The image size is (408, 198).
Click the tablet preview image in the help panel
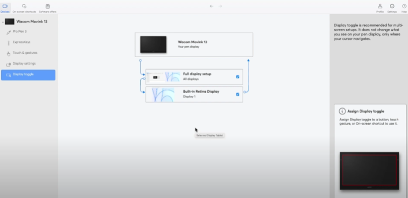[x=369, y=171]
